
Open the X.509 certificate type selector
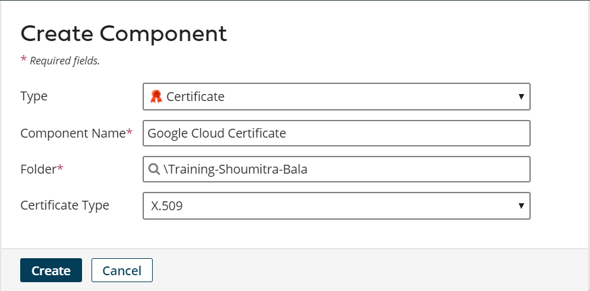(x=336, y=206)
